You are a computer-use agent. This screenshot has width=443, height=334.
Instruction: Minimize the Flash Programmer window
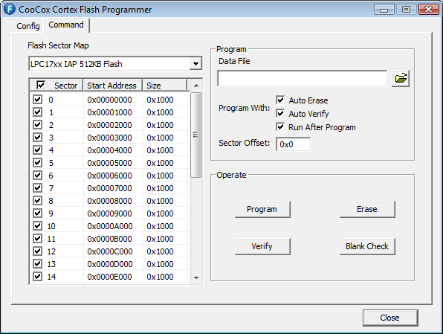pyautogui.click(x=384, y=10)
